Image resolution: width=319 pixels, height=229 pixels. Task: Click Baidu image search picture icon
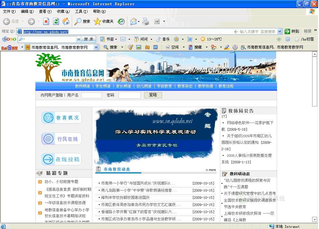(139, 47)
